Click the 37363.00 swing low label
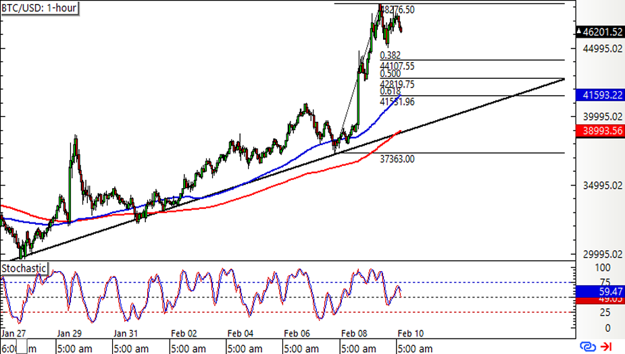 (397, 159)
